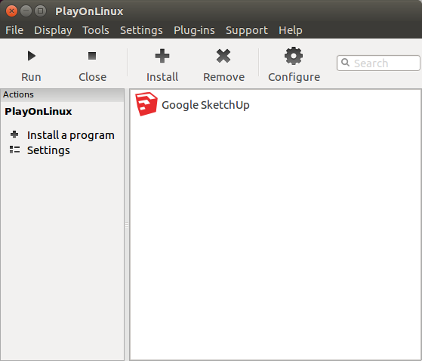Image resolution: width=422 pixels, height=361 pixels.
Task: Click the Remove X icon in toolbar
Action: click(x=223, y=56)
